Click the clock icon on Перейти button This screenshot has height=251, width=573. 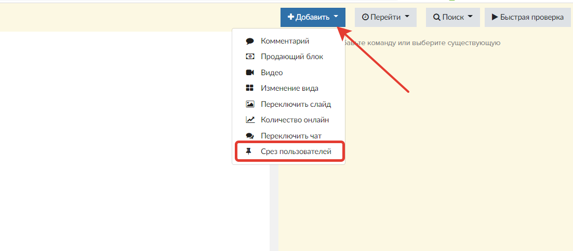365,17
